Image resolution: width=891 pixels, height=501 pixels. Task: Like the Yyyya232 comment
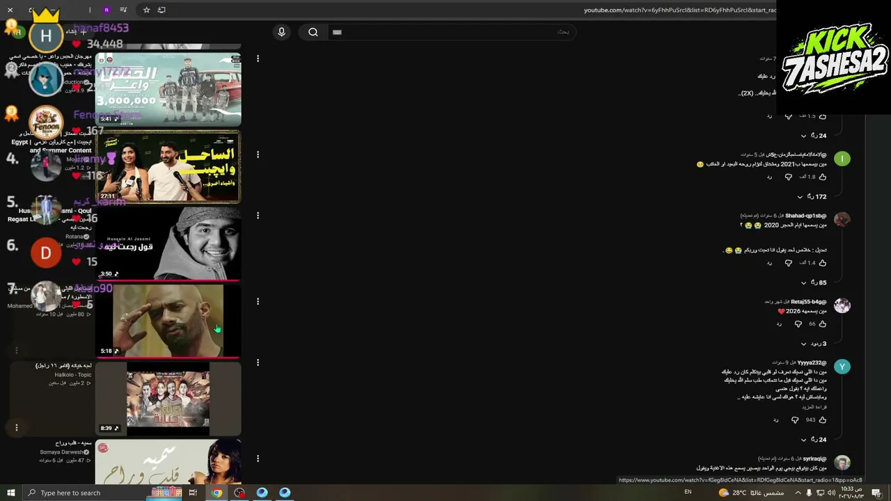click(x=823, y=420)
